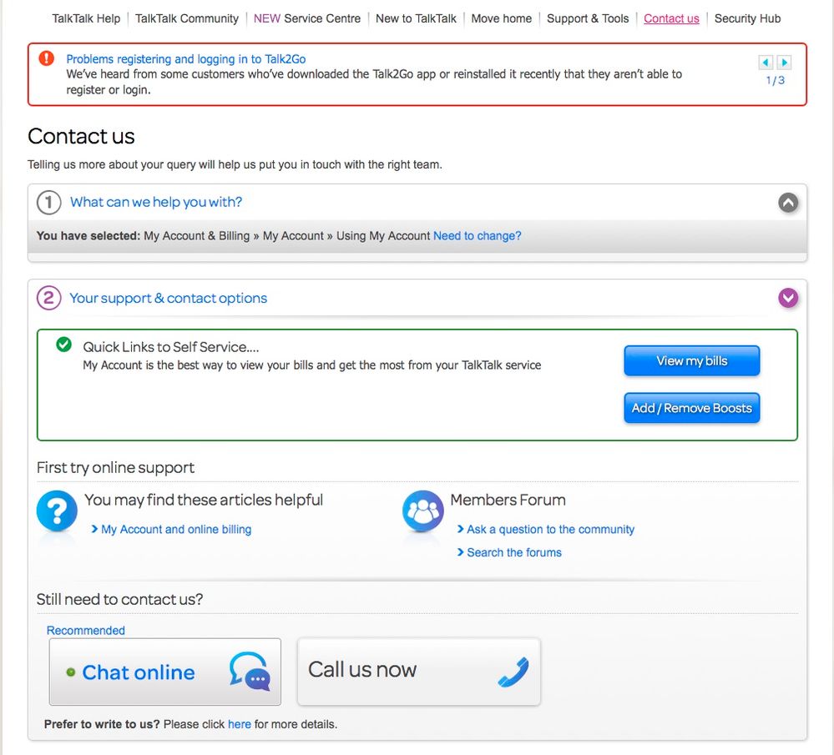Click the blue question mark icon
The image size is (834, 755).
pos(57,511)
